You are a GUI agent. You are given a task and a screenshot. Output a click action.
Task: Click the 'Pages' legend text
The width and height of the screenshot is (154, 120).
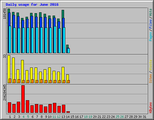coord(151,37)
